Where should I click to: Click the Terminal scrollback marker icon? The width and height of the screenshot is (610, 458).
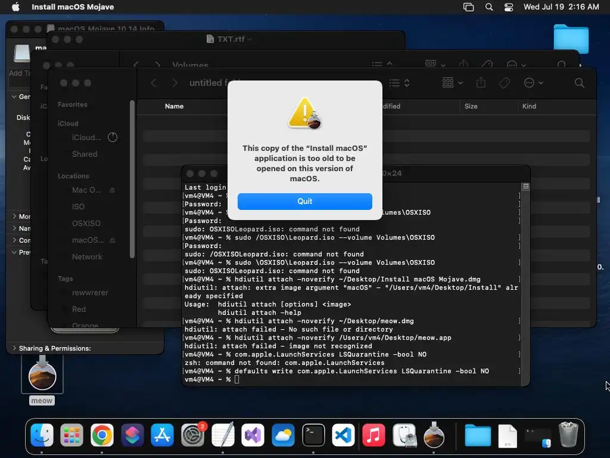coord(525,187)
